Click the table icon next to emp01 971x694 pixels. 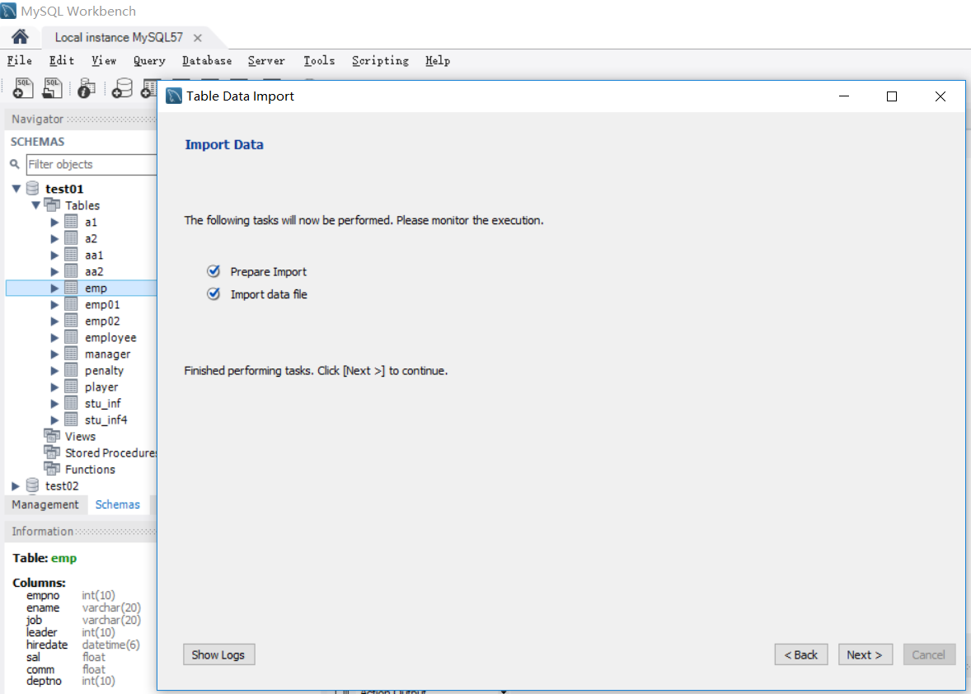[x=71, y=304]
